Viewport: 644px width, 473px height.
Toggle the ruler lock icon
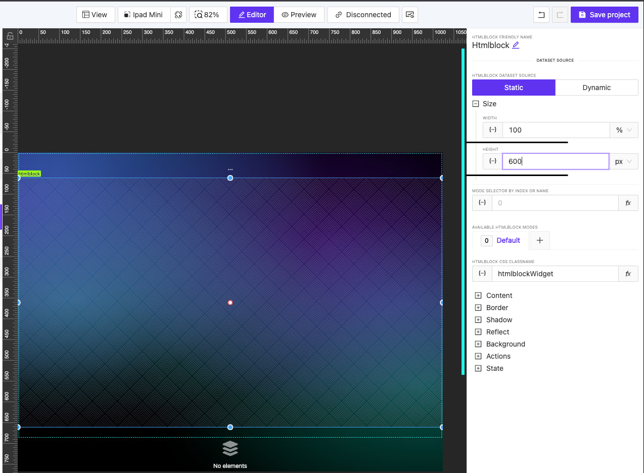pyautogui.click(x=10, y=36)
